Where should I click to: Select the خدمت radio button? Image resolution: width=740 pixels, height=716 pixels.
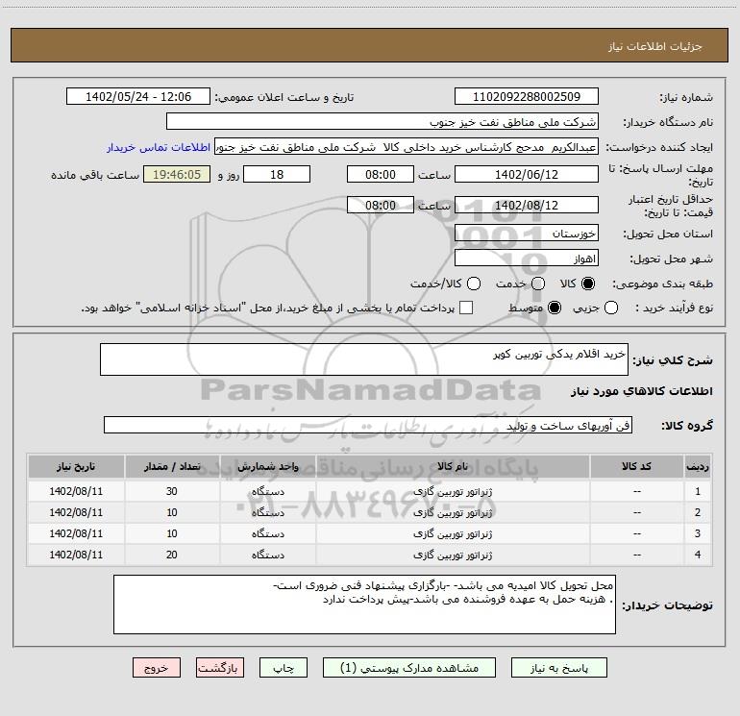pos(538,284)
